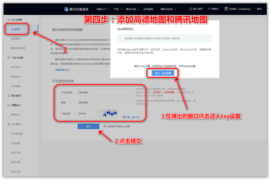
Task: Click the Key名称 input field
Action: tap(106, 92)
